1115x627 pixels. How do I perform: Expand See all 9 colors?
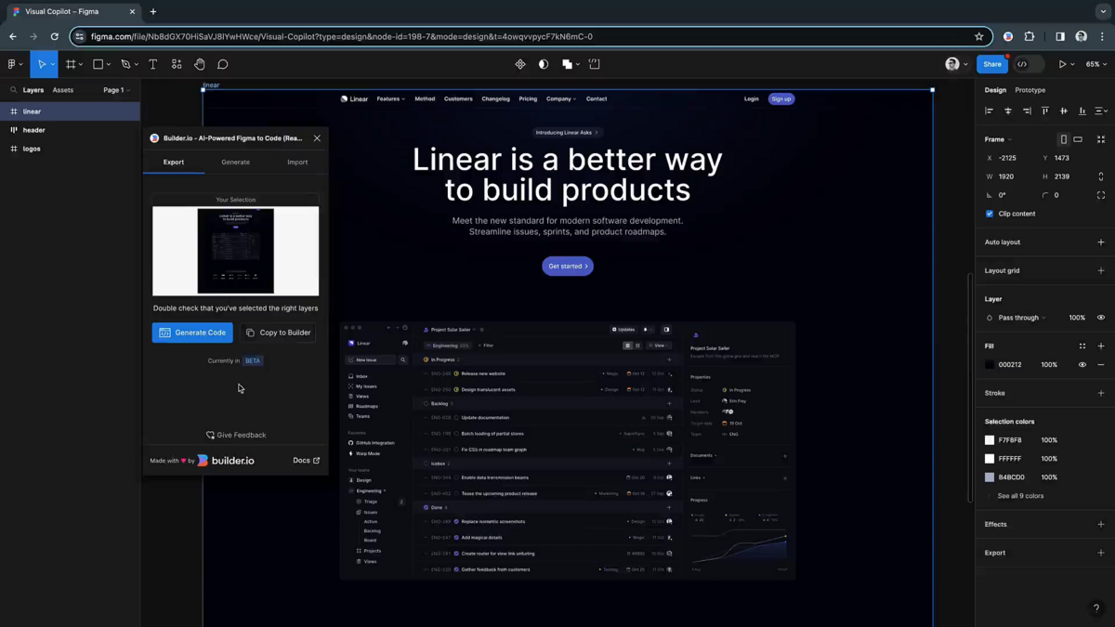click(1020, 496)
